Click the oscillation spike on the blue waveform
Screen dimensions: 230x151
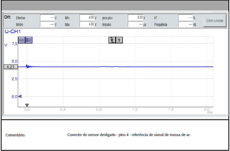[x=27, y=66]
